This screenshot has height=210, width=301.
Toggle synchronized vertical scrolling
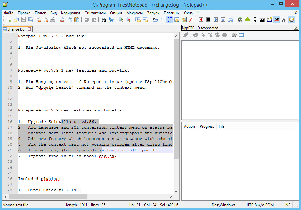click(x=138, y=20)
